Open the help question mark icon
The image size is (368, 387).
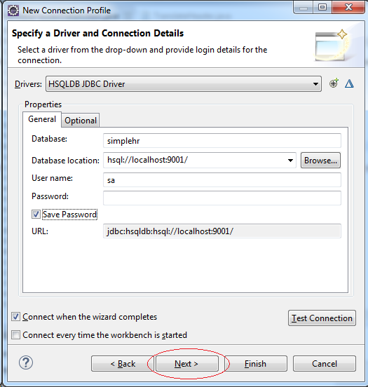pos(26,362)
